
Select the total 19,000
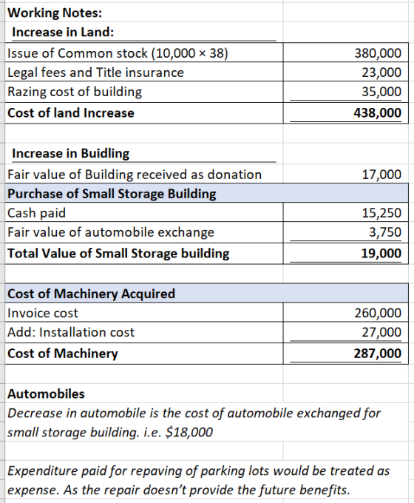381,254
